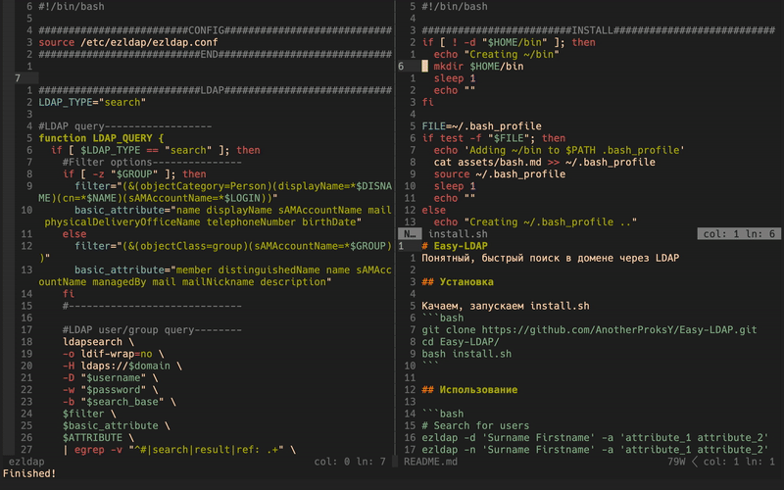The width and height of the screenshot is (784, 490).
Task: Click the '79W' word count indicator
Action: pos(676,462)
